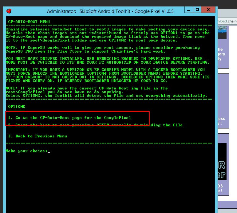Minimize the Android ToolKit window
Viewport: 237px width, 213px height.
click(x=189, y=10)
